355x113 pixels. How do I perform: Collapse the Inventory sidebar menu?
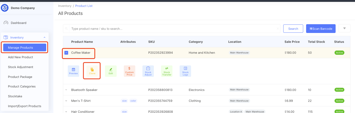point(44,37)
